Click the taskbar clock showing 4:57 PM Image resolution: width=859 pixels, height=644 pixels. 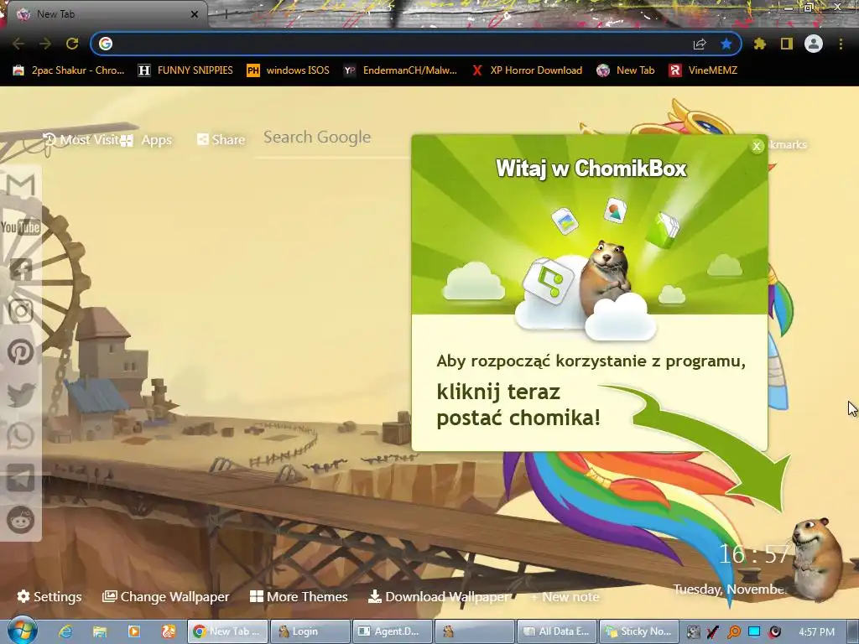click(x=816, y=632)
